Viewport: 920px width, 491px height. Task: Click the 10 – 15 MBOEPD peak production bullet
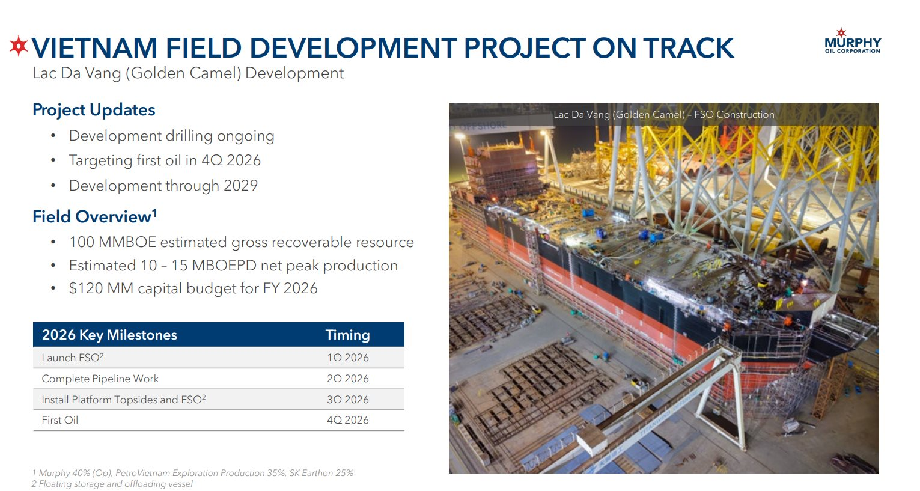[x=233, y=266]
